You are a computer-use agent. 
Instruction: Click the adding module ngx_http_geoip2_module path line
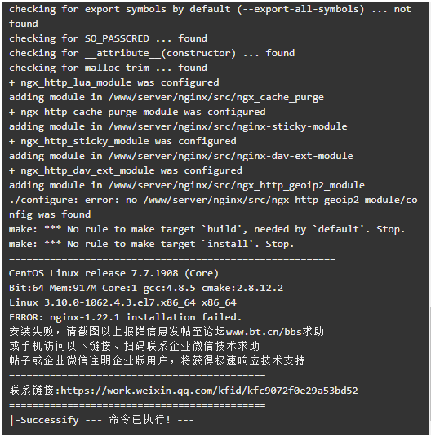click(187, 185)
